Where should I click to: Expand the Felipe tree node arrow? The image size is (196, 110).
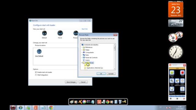pos(82,50)
